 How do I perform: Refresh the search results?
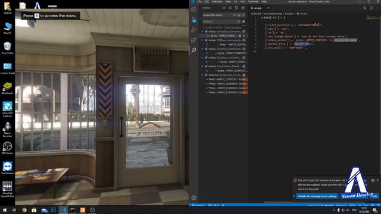224,8
